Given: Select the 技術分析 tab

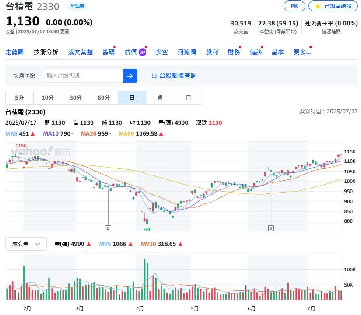Looking at the screenshot, I should pyautogui.click(x=46, y=52).
